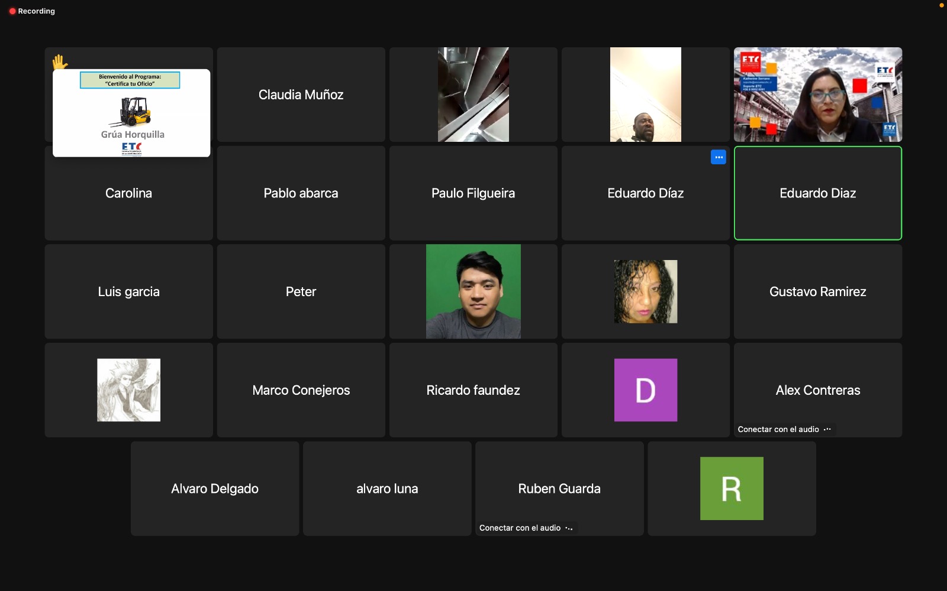Screen dimensions: 947x591
Task: Select the green-background man profile photo
Action: pos(473,291)
